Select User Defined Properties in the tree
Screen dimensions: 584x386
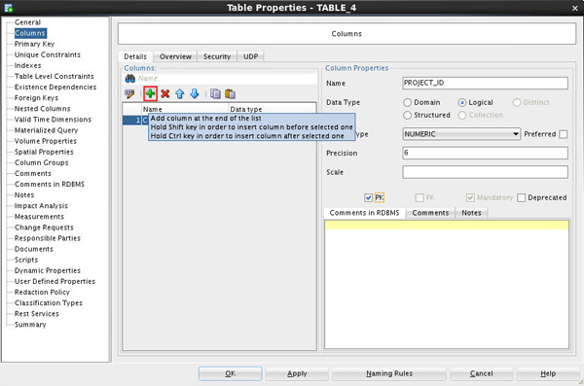(55, 281)
